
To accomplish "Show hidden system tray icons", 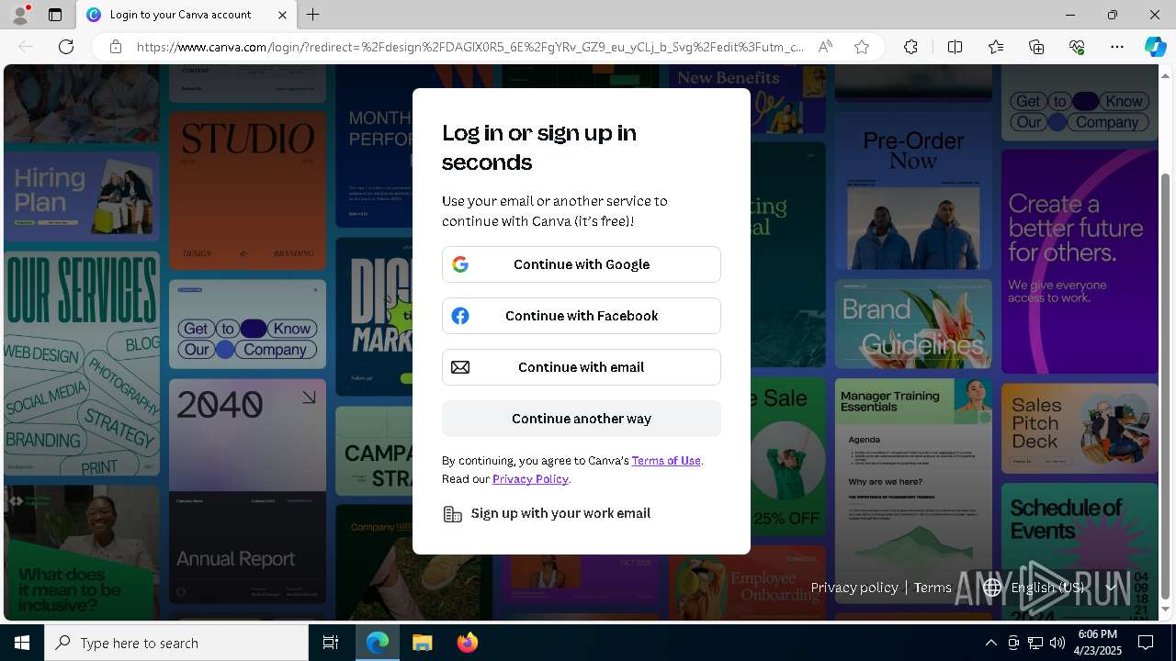I will [x=990, y=643].
